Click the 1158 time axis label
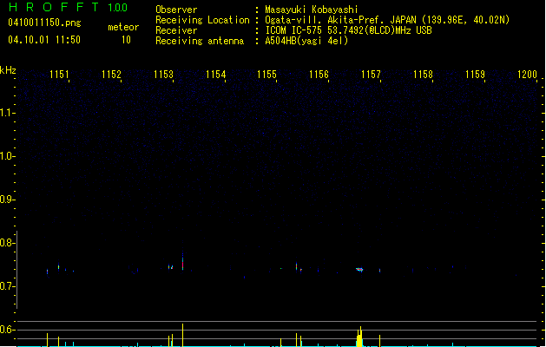Image resolution: width=546 pixels, height=347 pixels. pyautogui.click(x=423, y=75)
